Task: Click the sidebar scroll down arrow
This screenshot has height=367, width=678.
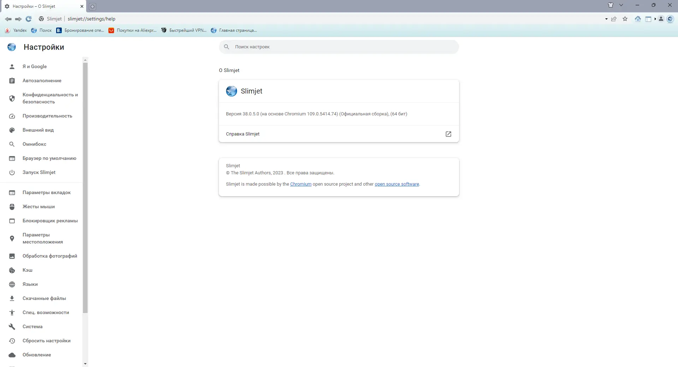Action: click(85, 363)
